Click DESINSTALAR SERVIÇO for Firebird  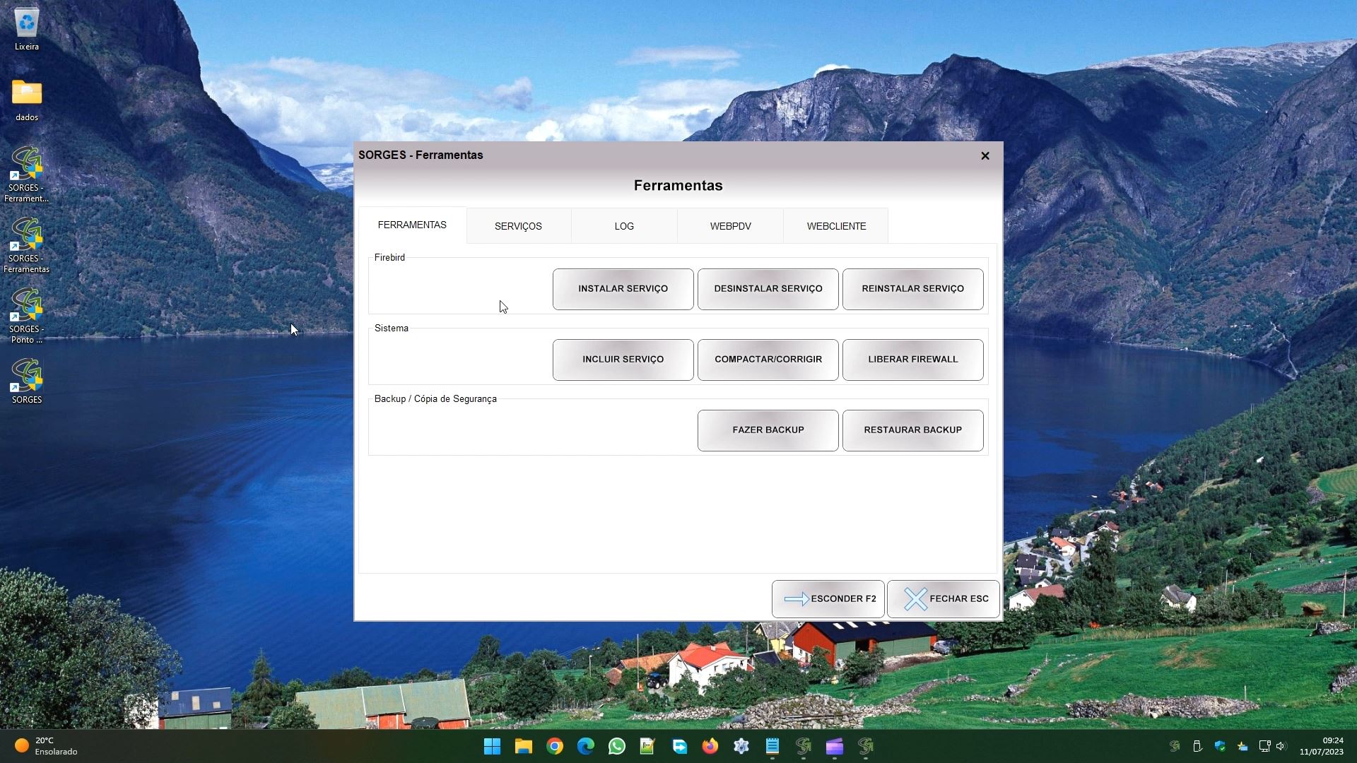point(768,288)
